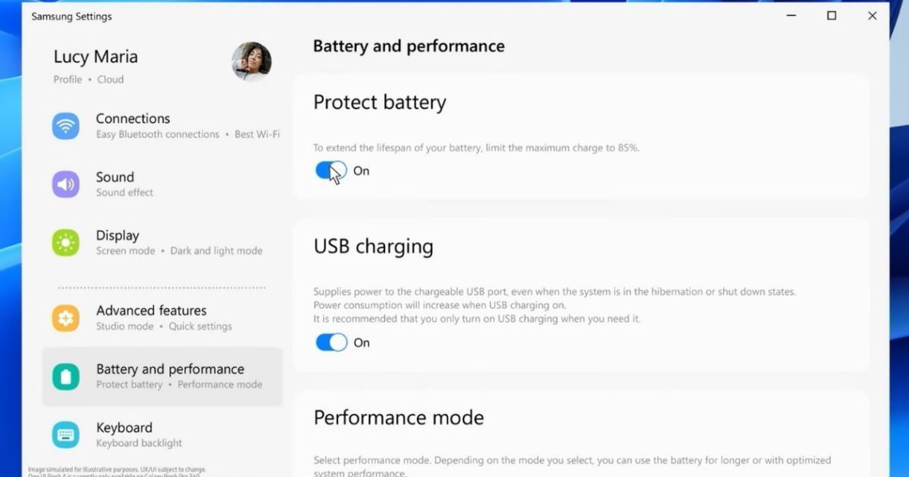Select the Advanced features gear icon
The height and width of the screenshot is (477, 909).
pyautogui.click(x=65, y=317)
